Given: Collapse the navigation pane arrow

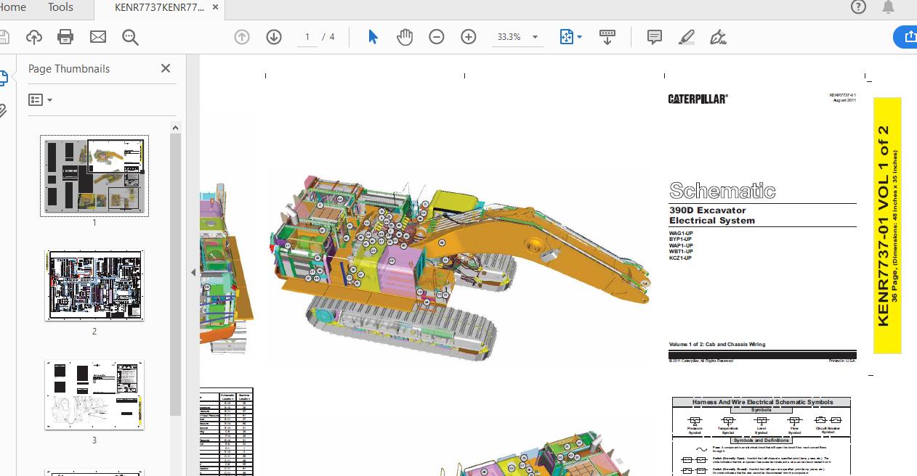Looking at the screenshot, I should (193, 273).
